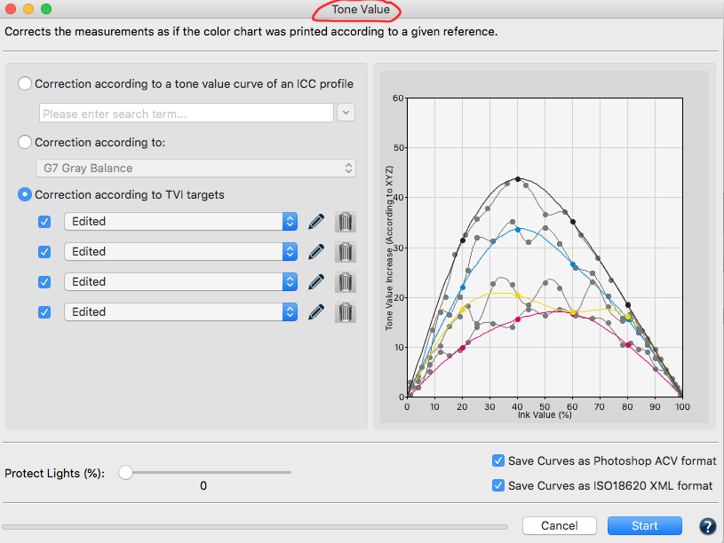This screenshot has width=724, height=543.
Task: Select correction by ICC profile tone value curve
Action: click(x=25, y=83)
